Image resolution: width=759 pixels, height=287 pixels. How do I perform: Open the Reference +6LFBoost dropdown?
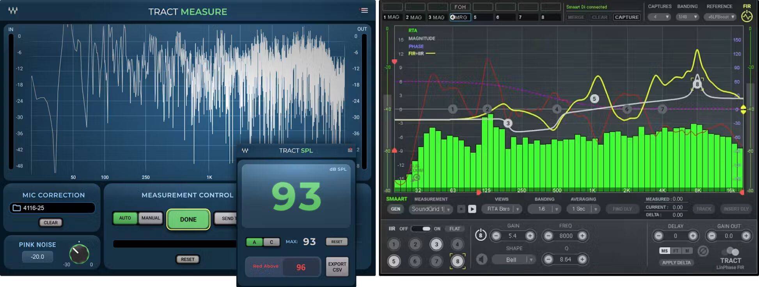[x=721, y=17]
